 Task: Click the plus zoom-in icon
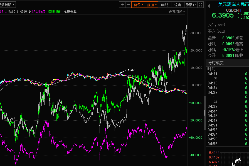coord(122,5)
